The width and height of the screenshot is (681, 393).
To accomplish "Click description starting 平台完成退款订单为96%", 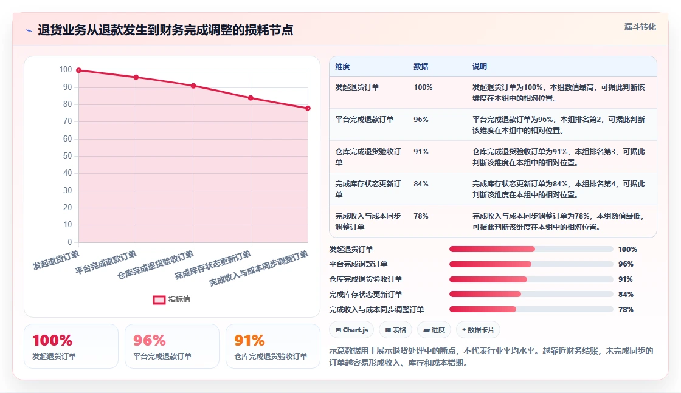I will pyautogui.click(x=559, y=125).
